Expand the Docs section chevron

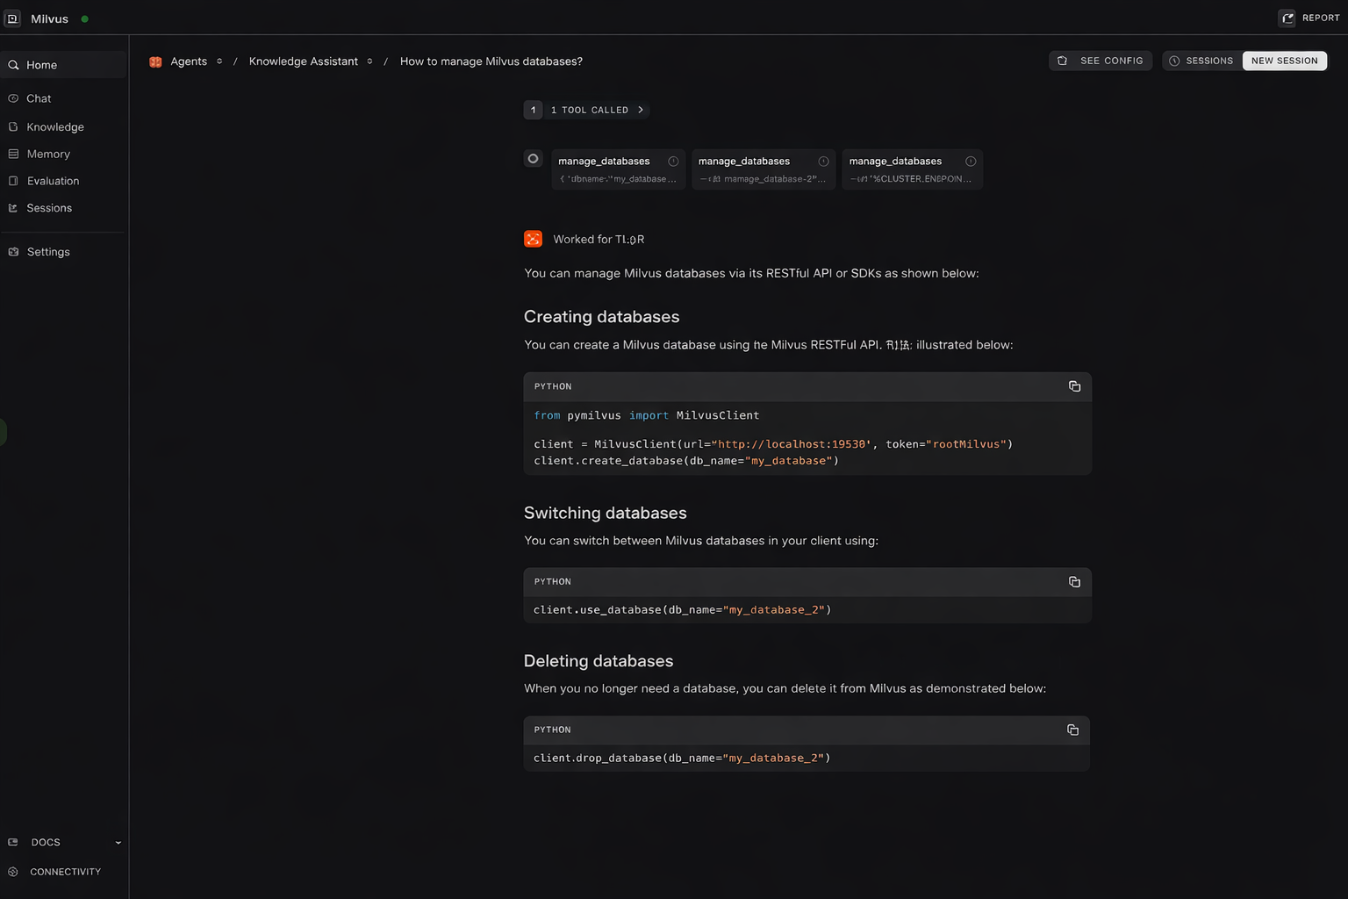pyautogui.click(x=118, y=843)
